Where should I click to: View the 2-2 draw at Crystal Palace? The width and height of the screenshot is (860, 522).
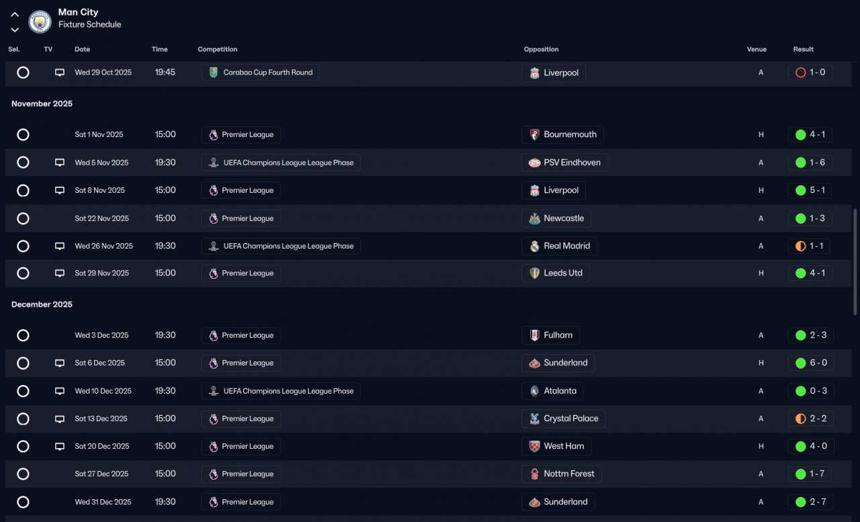pyautogui.click(x=810, y=419)
